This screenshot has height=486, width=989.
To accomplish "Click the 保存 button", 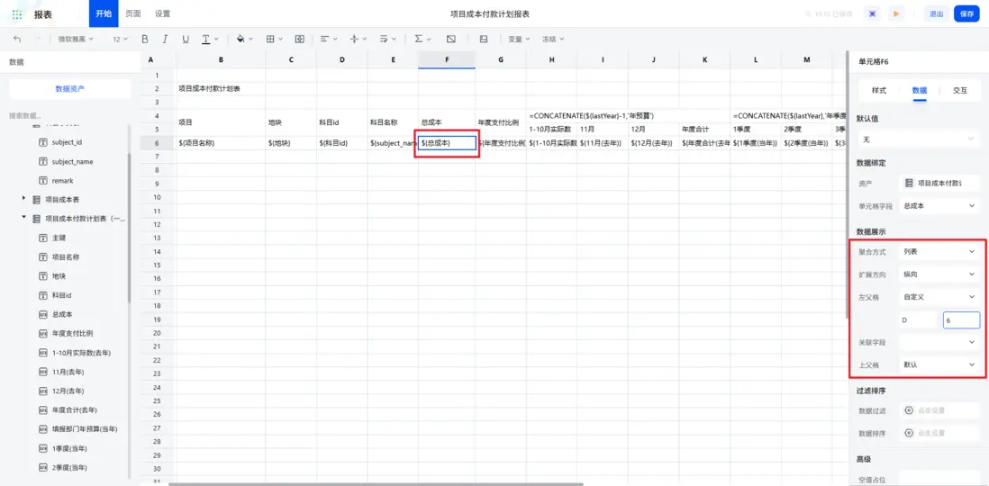I will [966, 13].
